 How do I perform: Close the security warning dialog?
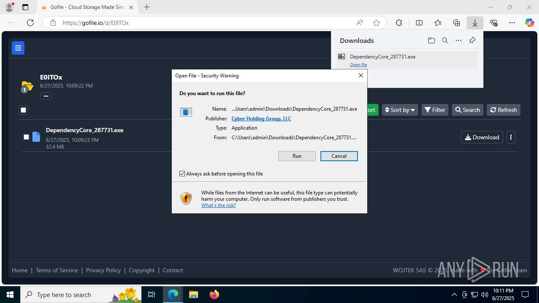click(360, 75)
